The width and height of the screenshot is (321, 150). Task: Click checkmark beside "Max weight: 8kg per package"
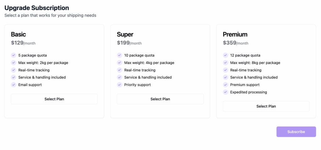[x=225, y=62]
